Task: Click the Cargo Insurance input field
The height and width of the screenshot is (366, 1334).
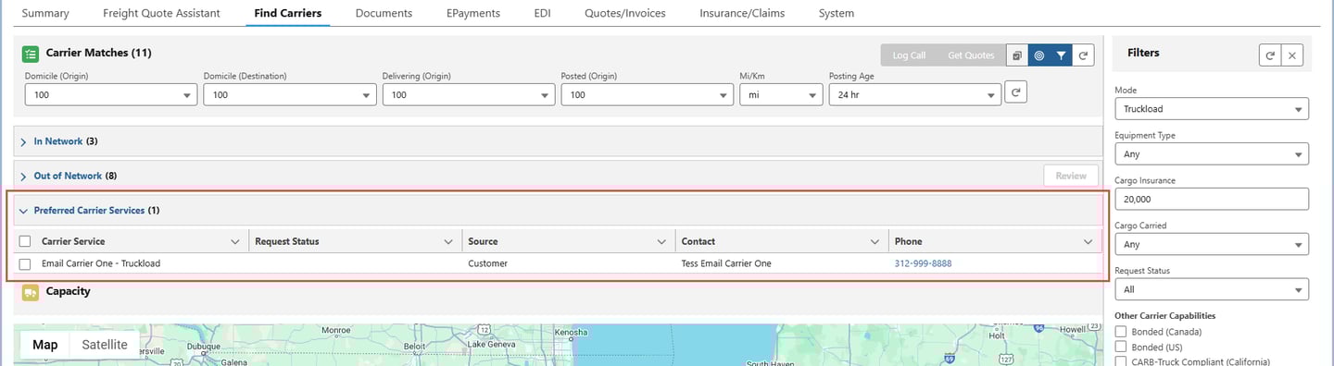Action: pyautogui.click(x=1212, y=199)
